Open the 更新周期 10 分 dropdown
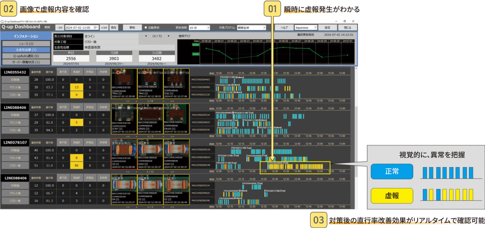Screen dimensions: 485x228 click(199, 28)
